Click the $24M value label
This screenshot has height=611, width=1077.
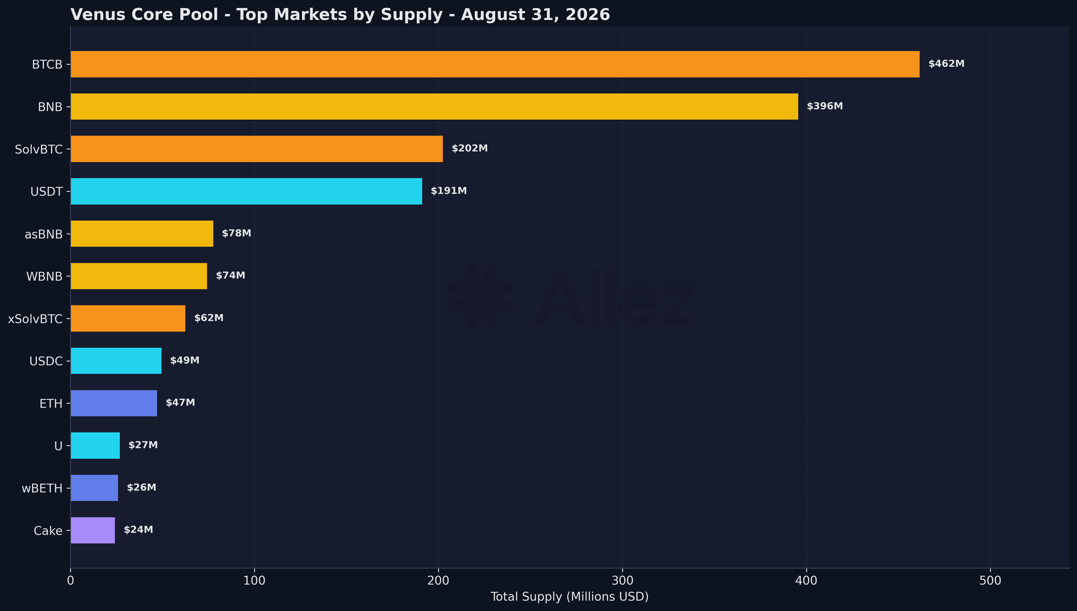pos(138,530)
